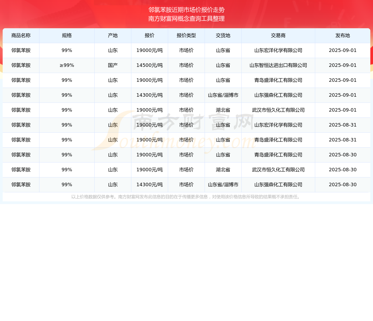Screen dimensions: 373x321
Task: Select the ≥99% specification cell
Action: (67, 65)
